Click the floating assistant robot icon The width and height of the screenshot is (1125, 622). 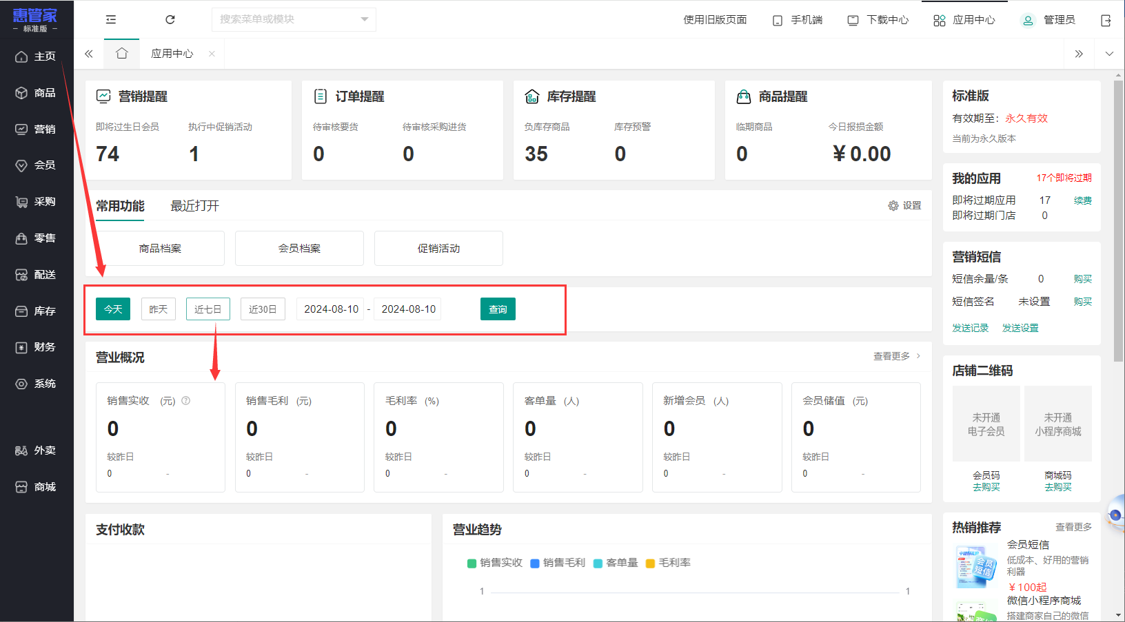(x=1116, y=514)
